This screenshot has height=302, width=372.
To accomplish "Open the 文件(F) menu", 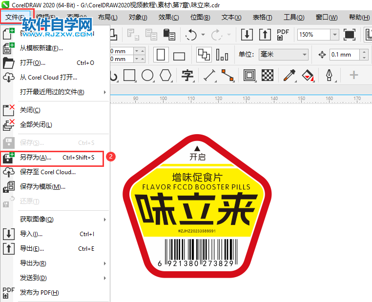I will 15,17.
